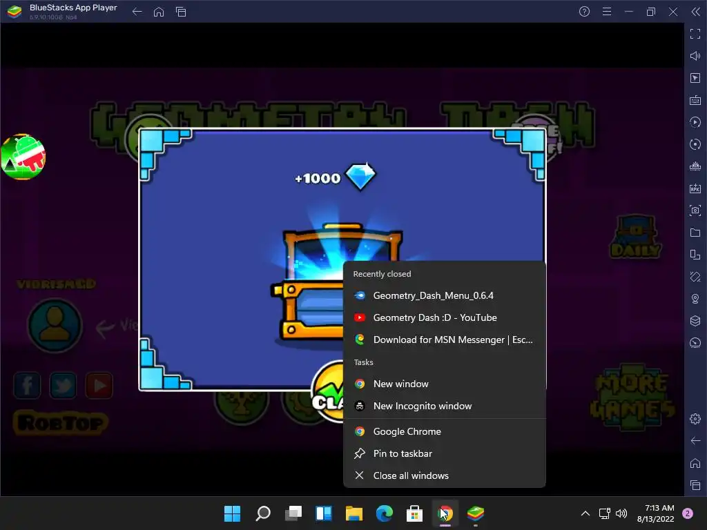
Task: Open Geometry_Dash_Menu_0.6.4 from Recently closed
Action: tap(445, 295)
